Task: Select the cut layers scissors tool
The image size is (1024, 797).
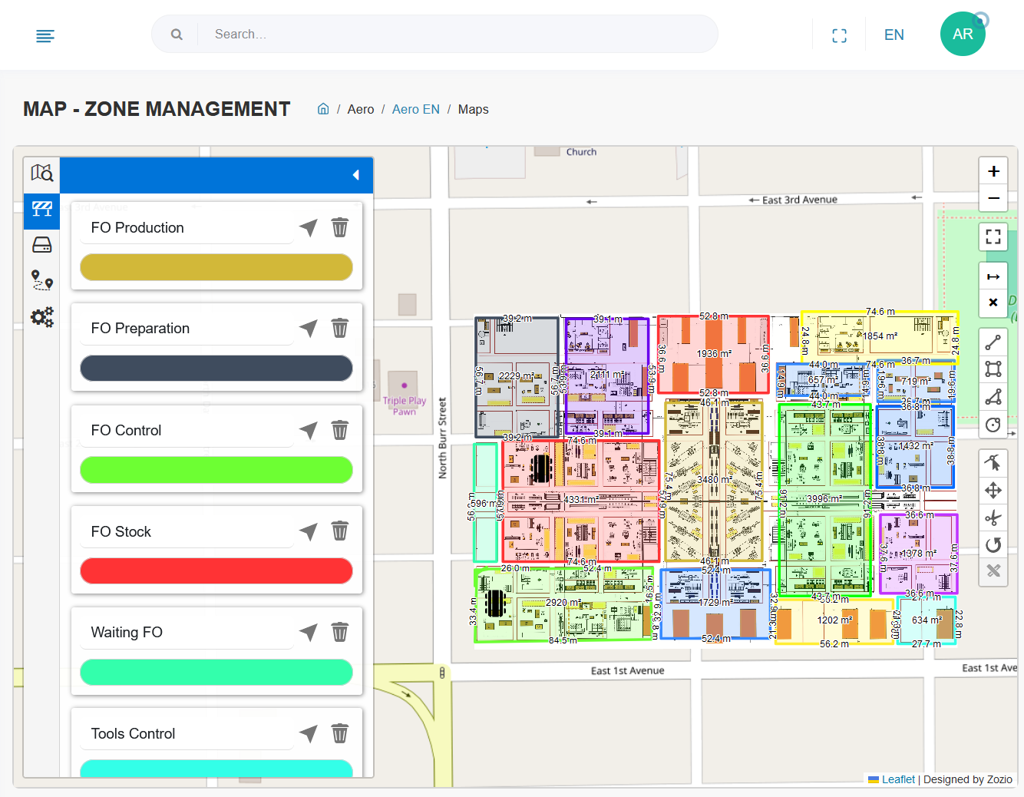Action: (993, 518)
